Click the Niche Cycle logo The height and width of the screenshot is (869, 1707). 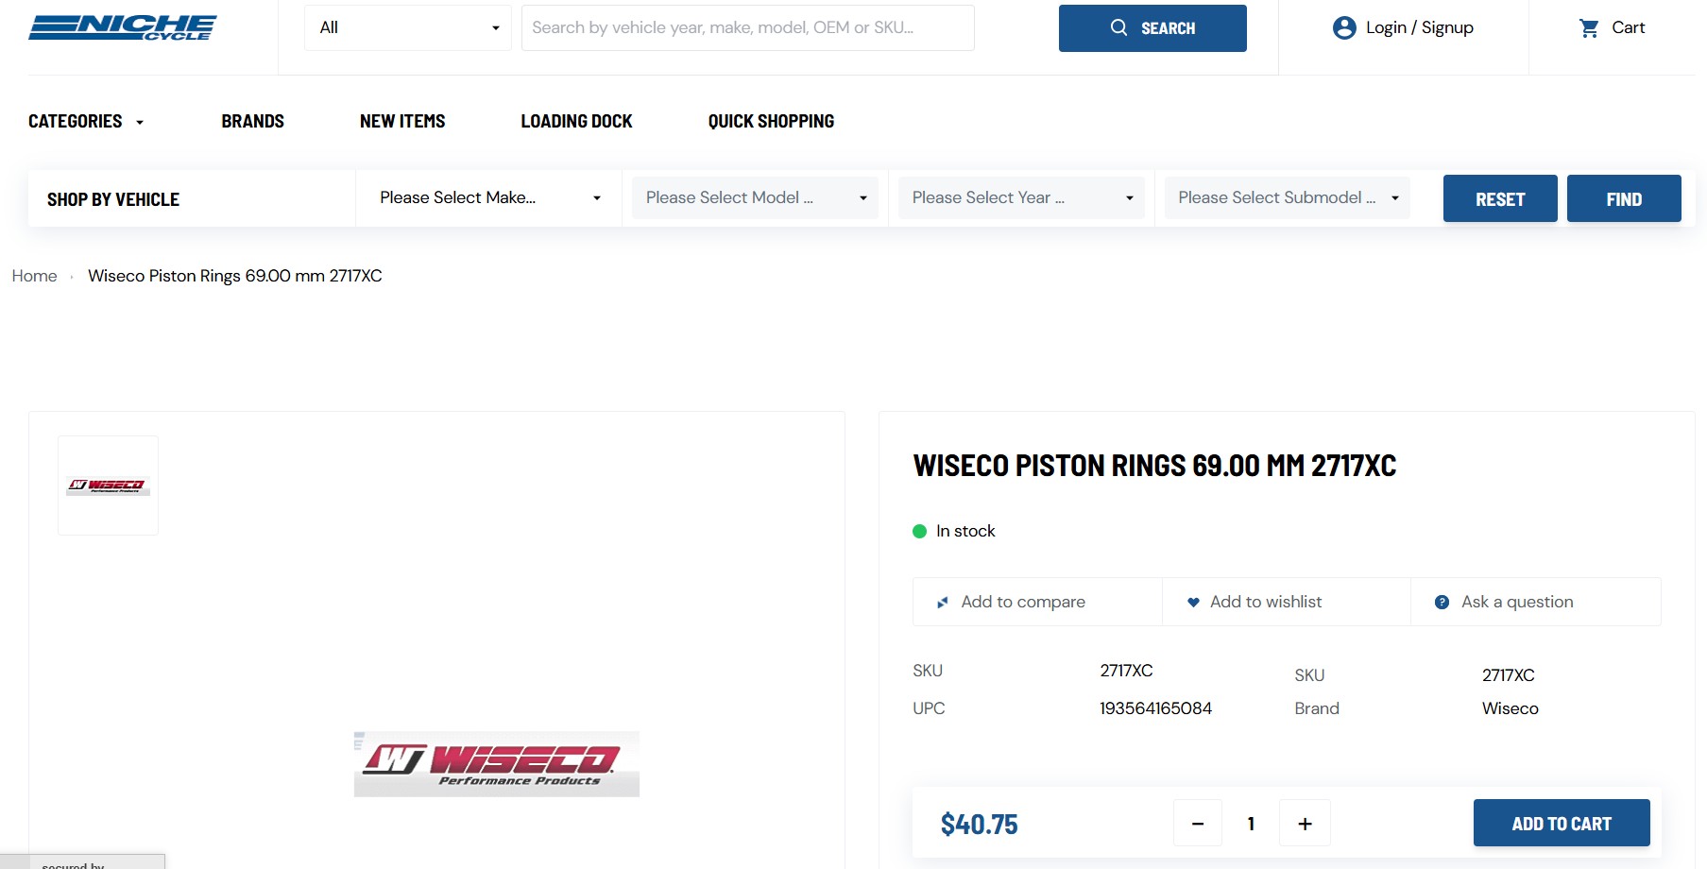(123, 27)
